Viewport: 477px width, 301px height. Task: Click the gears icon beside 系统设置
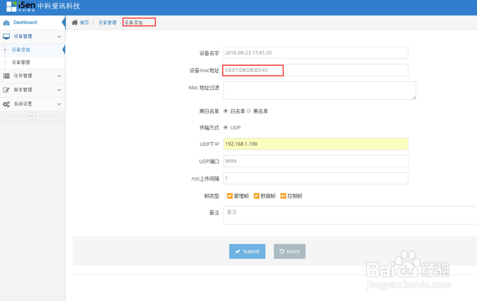pyautogui.click(x=7, y=104)
